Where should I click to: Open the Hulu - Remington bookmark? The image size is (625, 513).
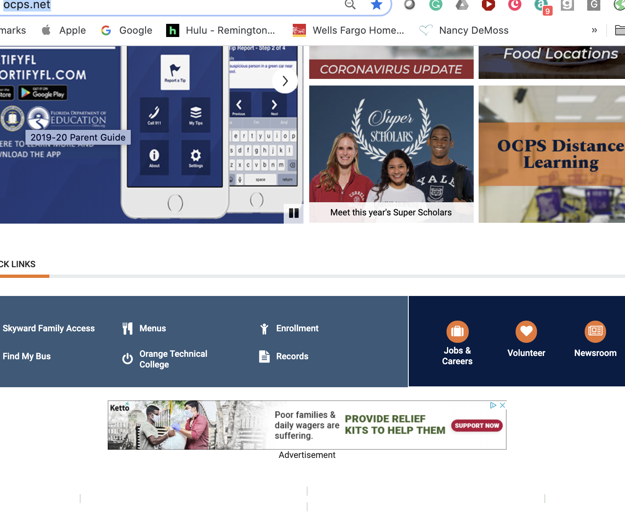click(220, 30)
